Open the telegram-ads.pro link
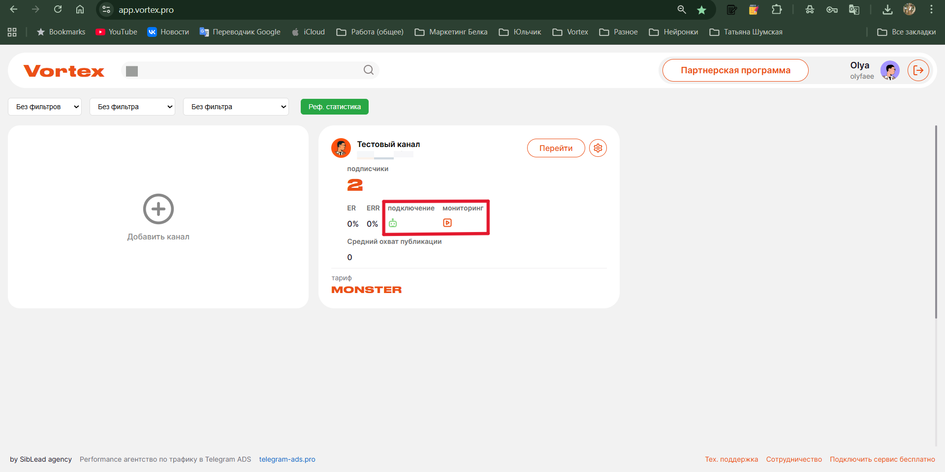This screenshot has width=945, height=472. tap(287, 459)
